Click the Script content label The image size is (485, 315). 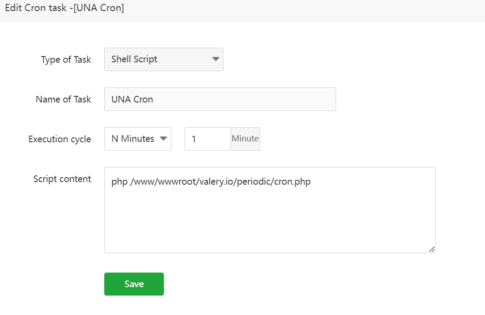coord(62,179)
